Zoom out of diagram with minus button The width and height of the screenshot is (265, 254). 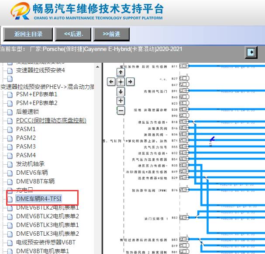coord(120,111)
